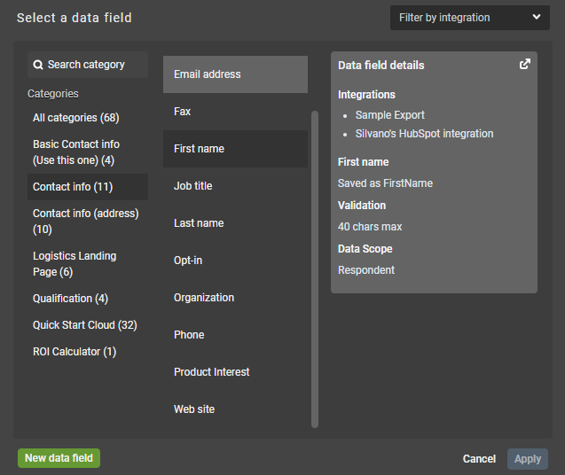Click the search magnifier icon
The width and height of the screenshot is (565, 475).
[37, 65]
